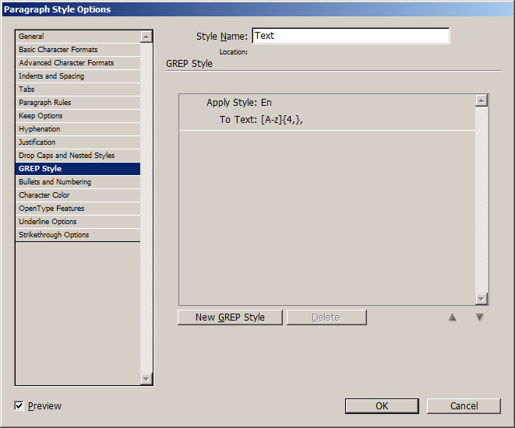Select Advanced Character Formats category
515x428 pixels.
[x=78, y=62]
